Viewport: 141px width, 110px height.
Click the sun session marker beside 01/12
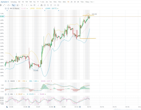coord(80,107)
